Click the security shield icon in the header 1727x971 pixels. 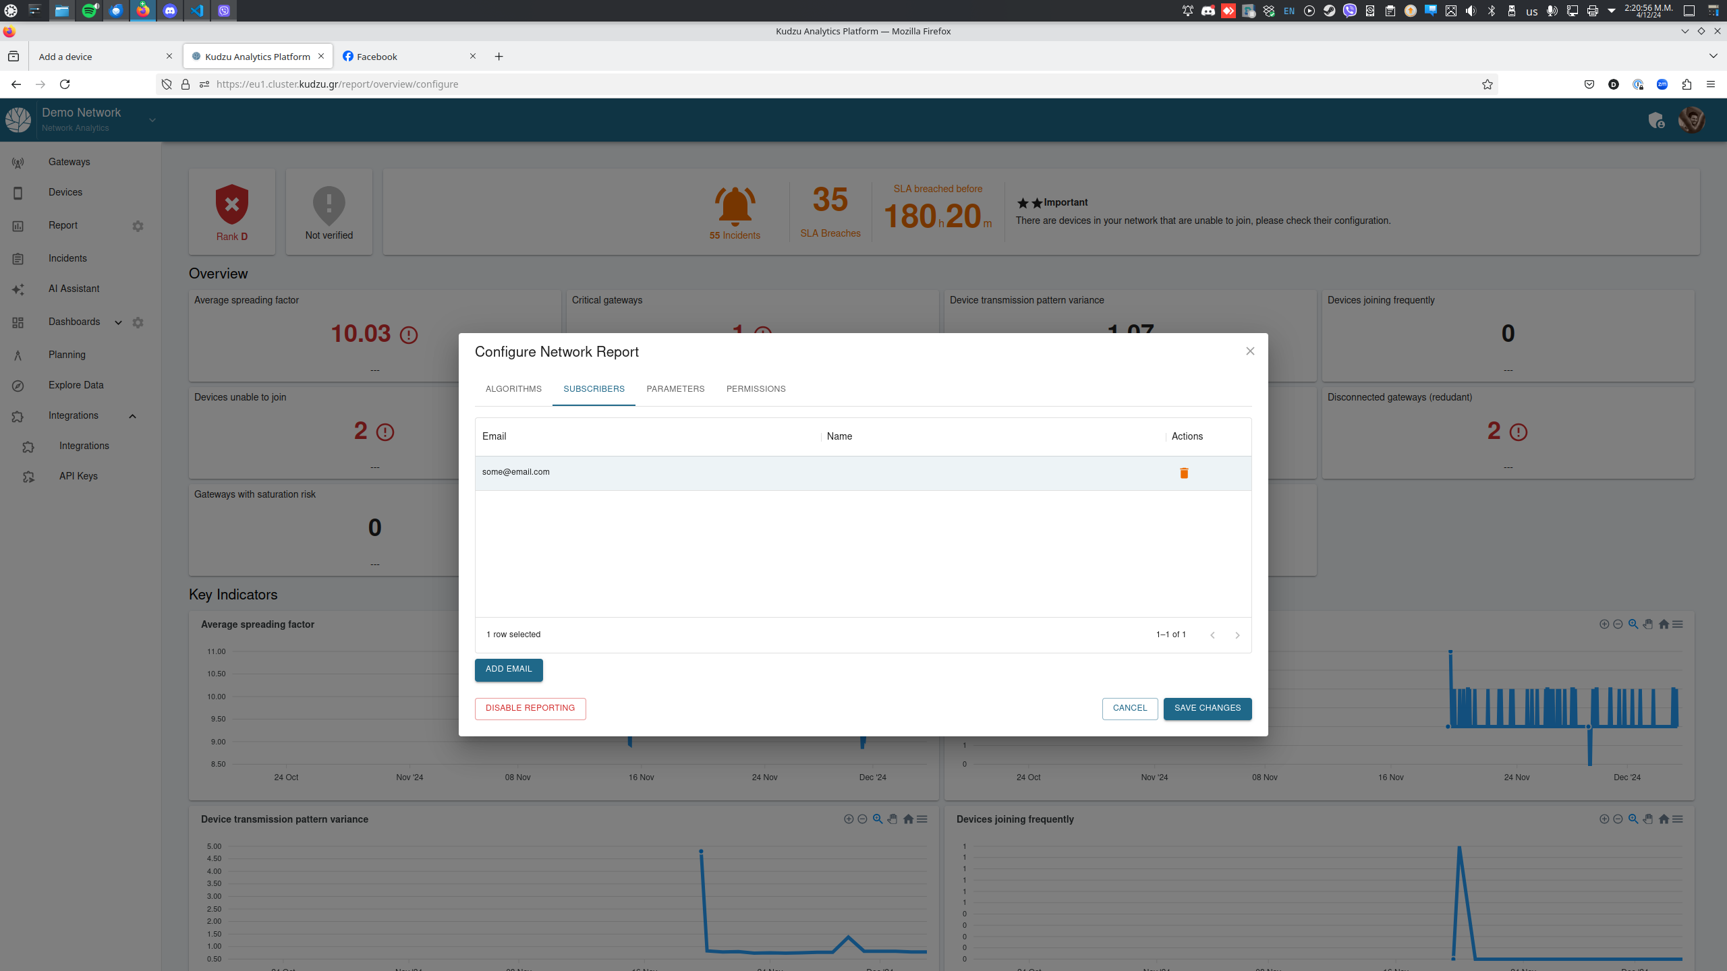pyautogui.click(x=1655, y=120)
